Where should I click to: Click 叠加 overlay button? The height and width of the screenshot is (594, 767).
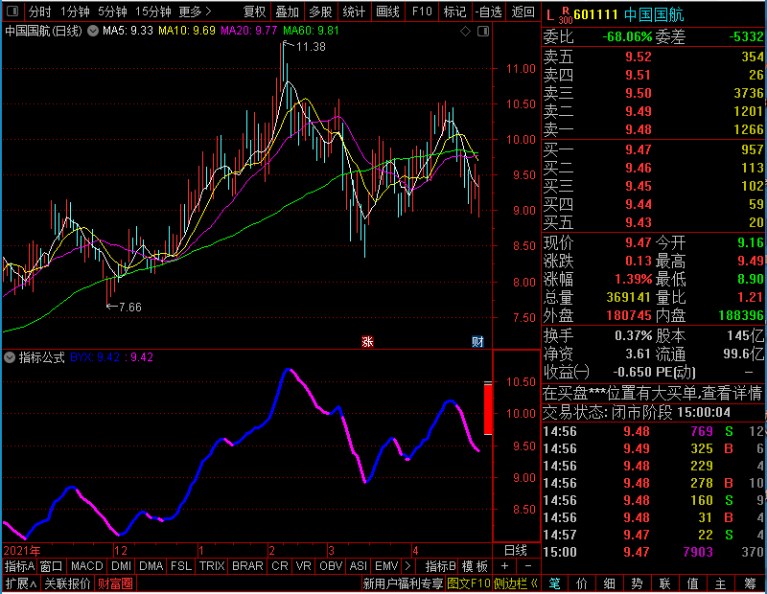pyautogui.click(x=287, y=11)
